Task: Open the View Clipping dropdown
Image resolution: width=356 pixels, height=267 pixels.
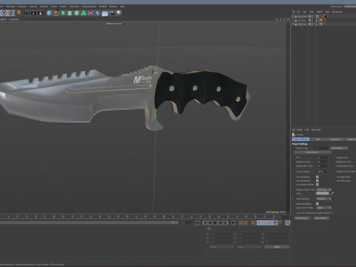Action: point(324,199)
